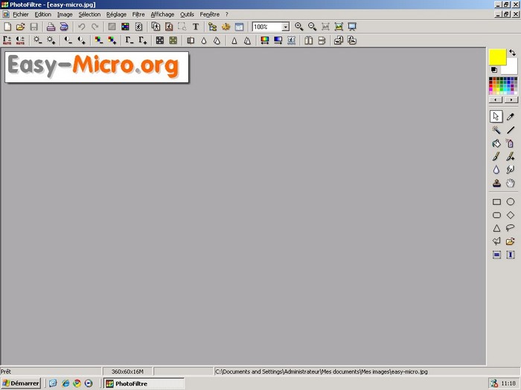Select the Magic wand tool
This screenshot has height=390, width=521.
pyautogui.click(x=496, y=130)
